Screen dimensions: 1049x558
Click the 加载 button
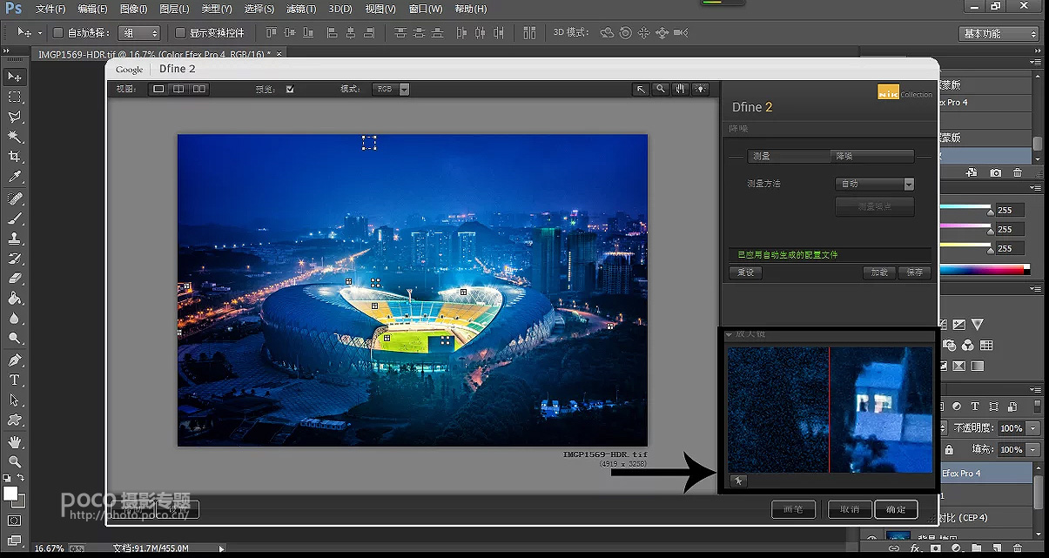coord(879,272)
